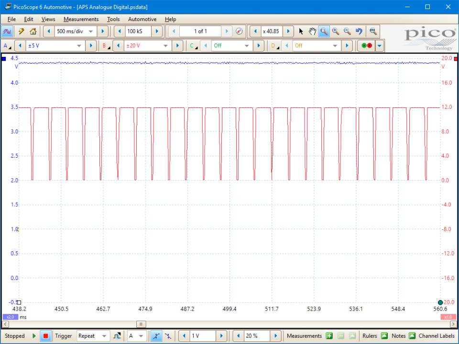
Task: Open the Measurements menu
Action: (81, 19)
